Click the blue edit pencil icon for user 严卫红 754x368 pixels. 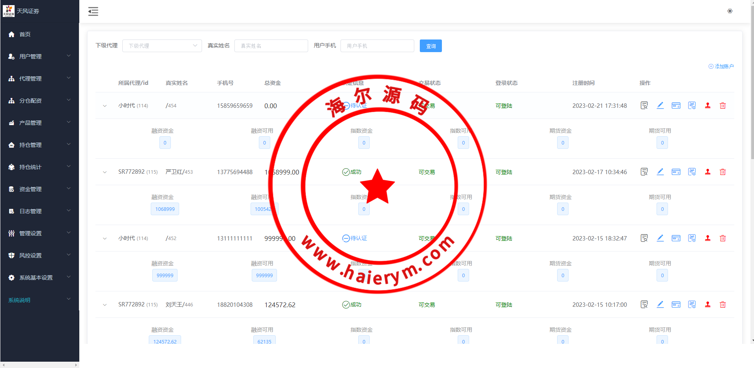coord(660,172)
